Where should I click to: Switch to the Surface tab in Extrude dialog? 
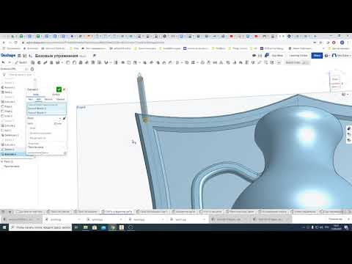pos(56,95)
